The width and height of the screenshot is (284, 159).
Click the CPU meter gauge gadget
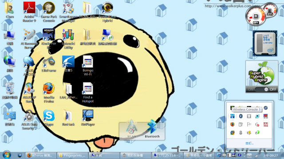pyautogui.click(x=256, y=16)
